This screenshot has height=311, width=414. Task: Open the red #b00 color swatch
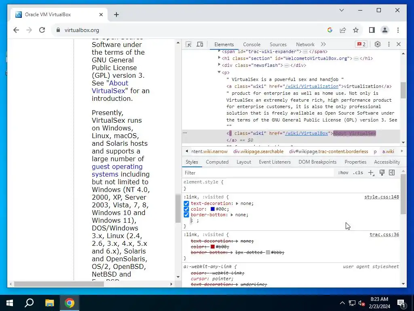213,247
